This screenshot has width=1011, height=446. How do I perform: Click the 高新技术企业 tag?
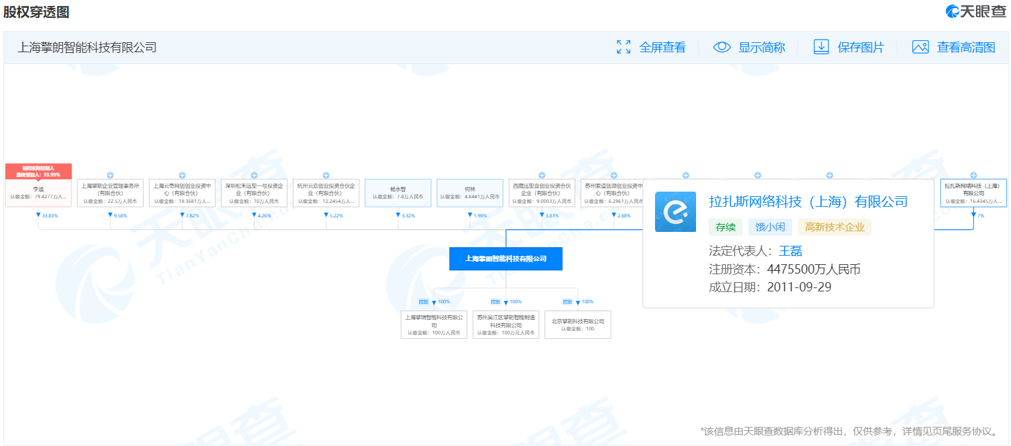(835, 227)
